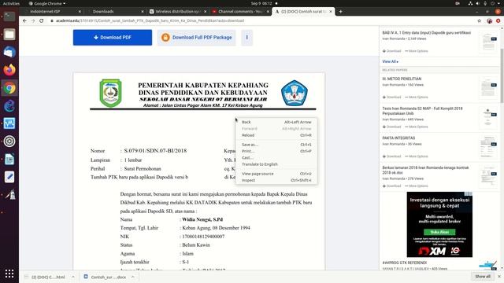
Task: Expand options for the downloaded .html file
Action: click(x=73, y=277)
